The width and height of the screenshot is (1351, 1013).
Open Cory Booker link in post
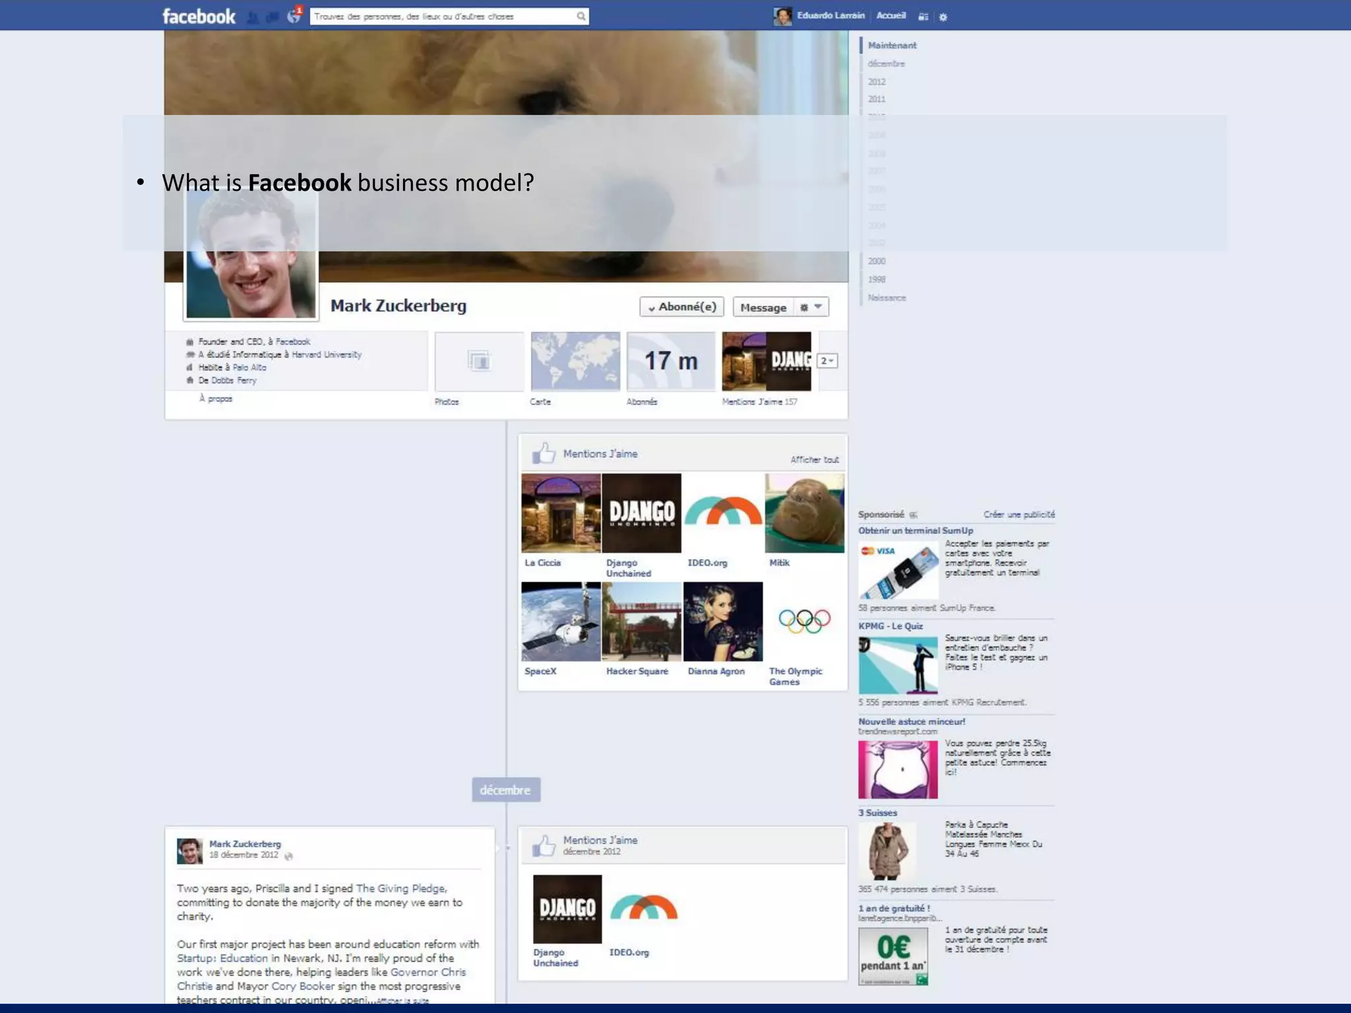(x=303, y=986)
